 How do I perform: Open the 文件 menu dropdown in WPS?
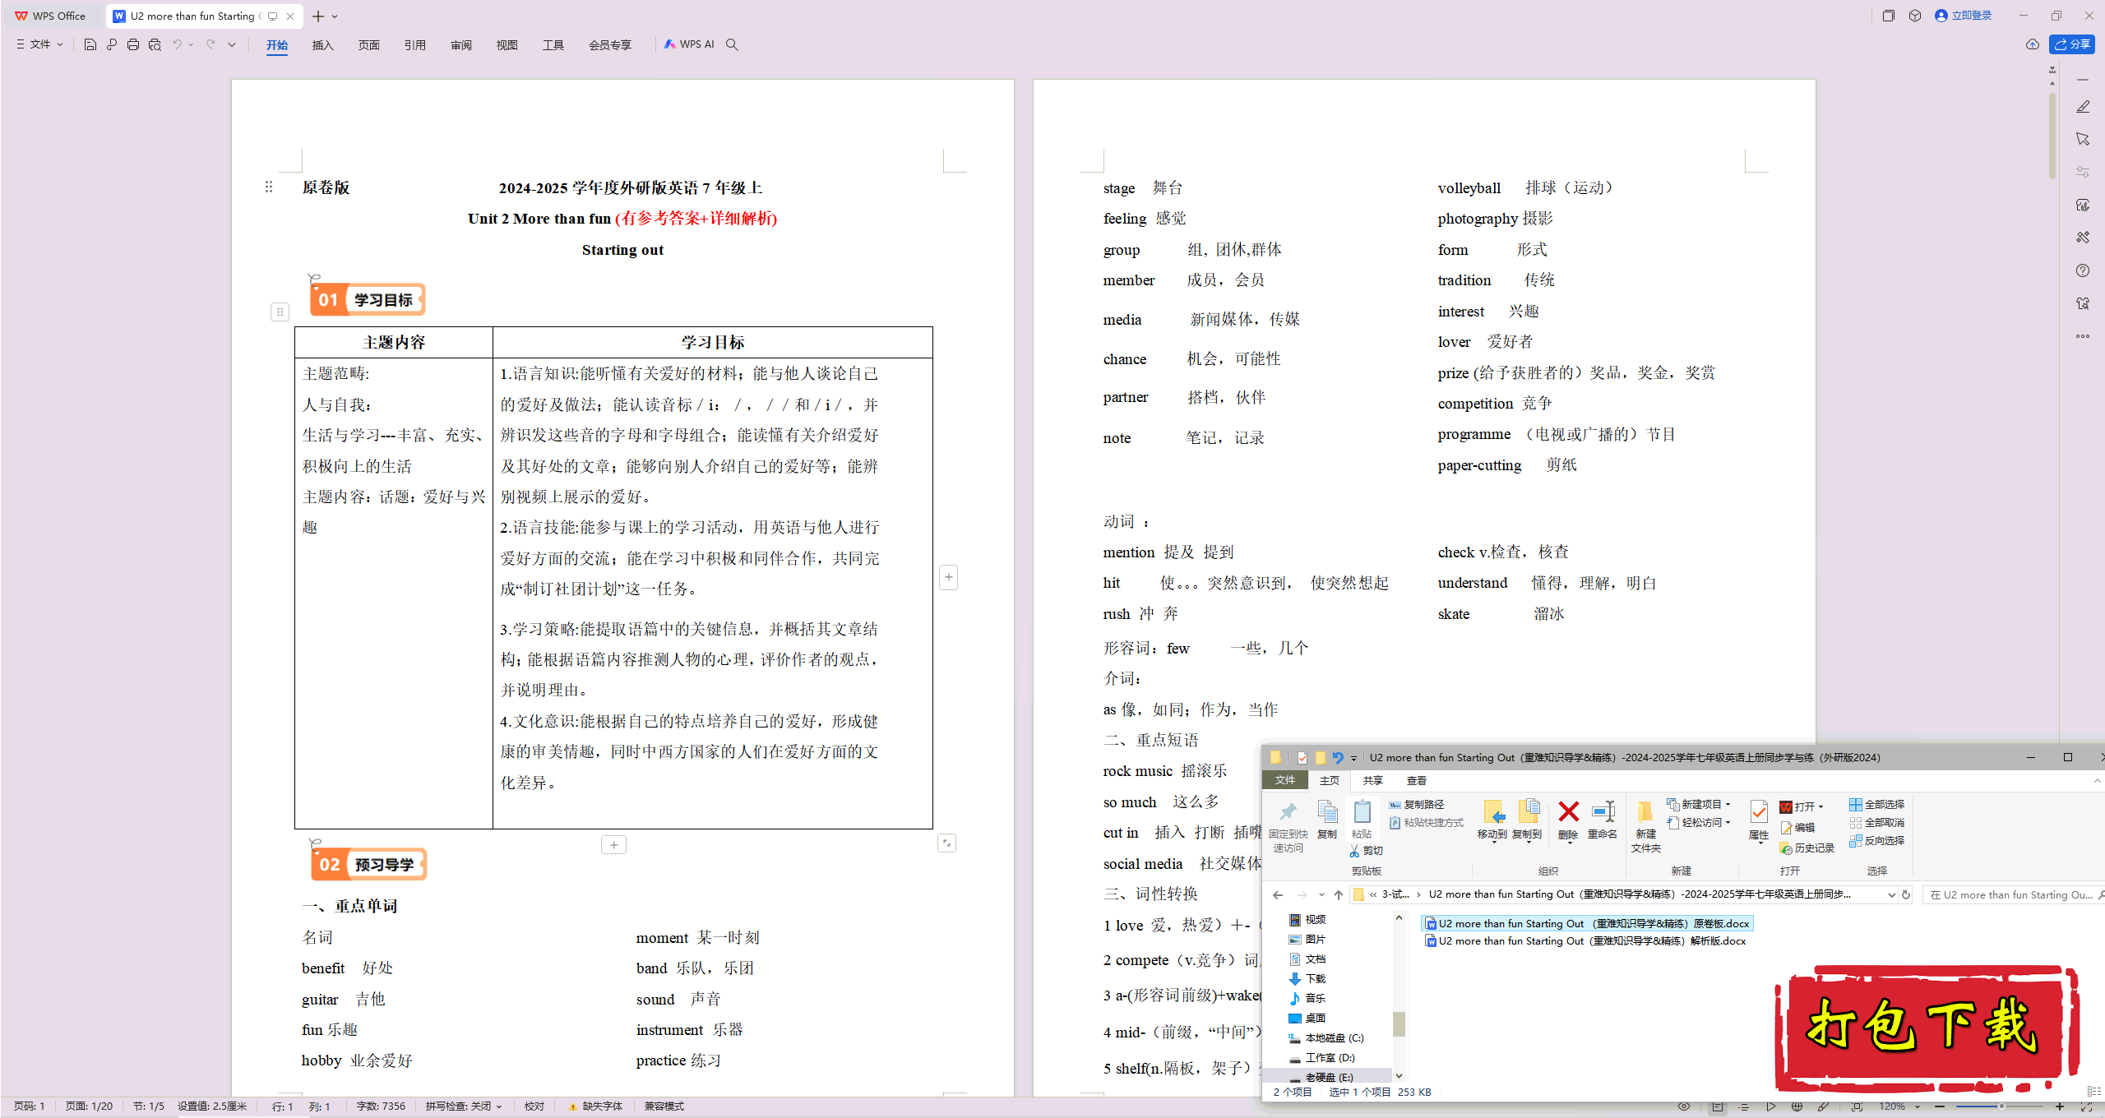coord(40,44)
